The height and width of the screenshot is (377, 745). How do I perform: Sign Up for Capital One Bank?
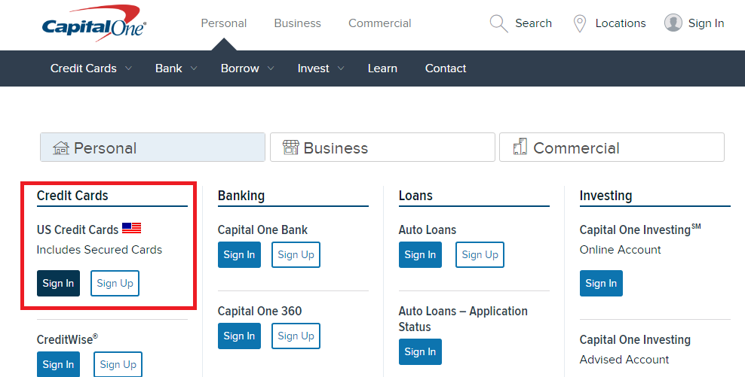[x=296, y=254]
